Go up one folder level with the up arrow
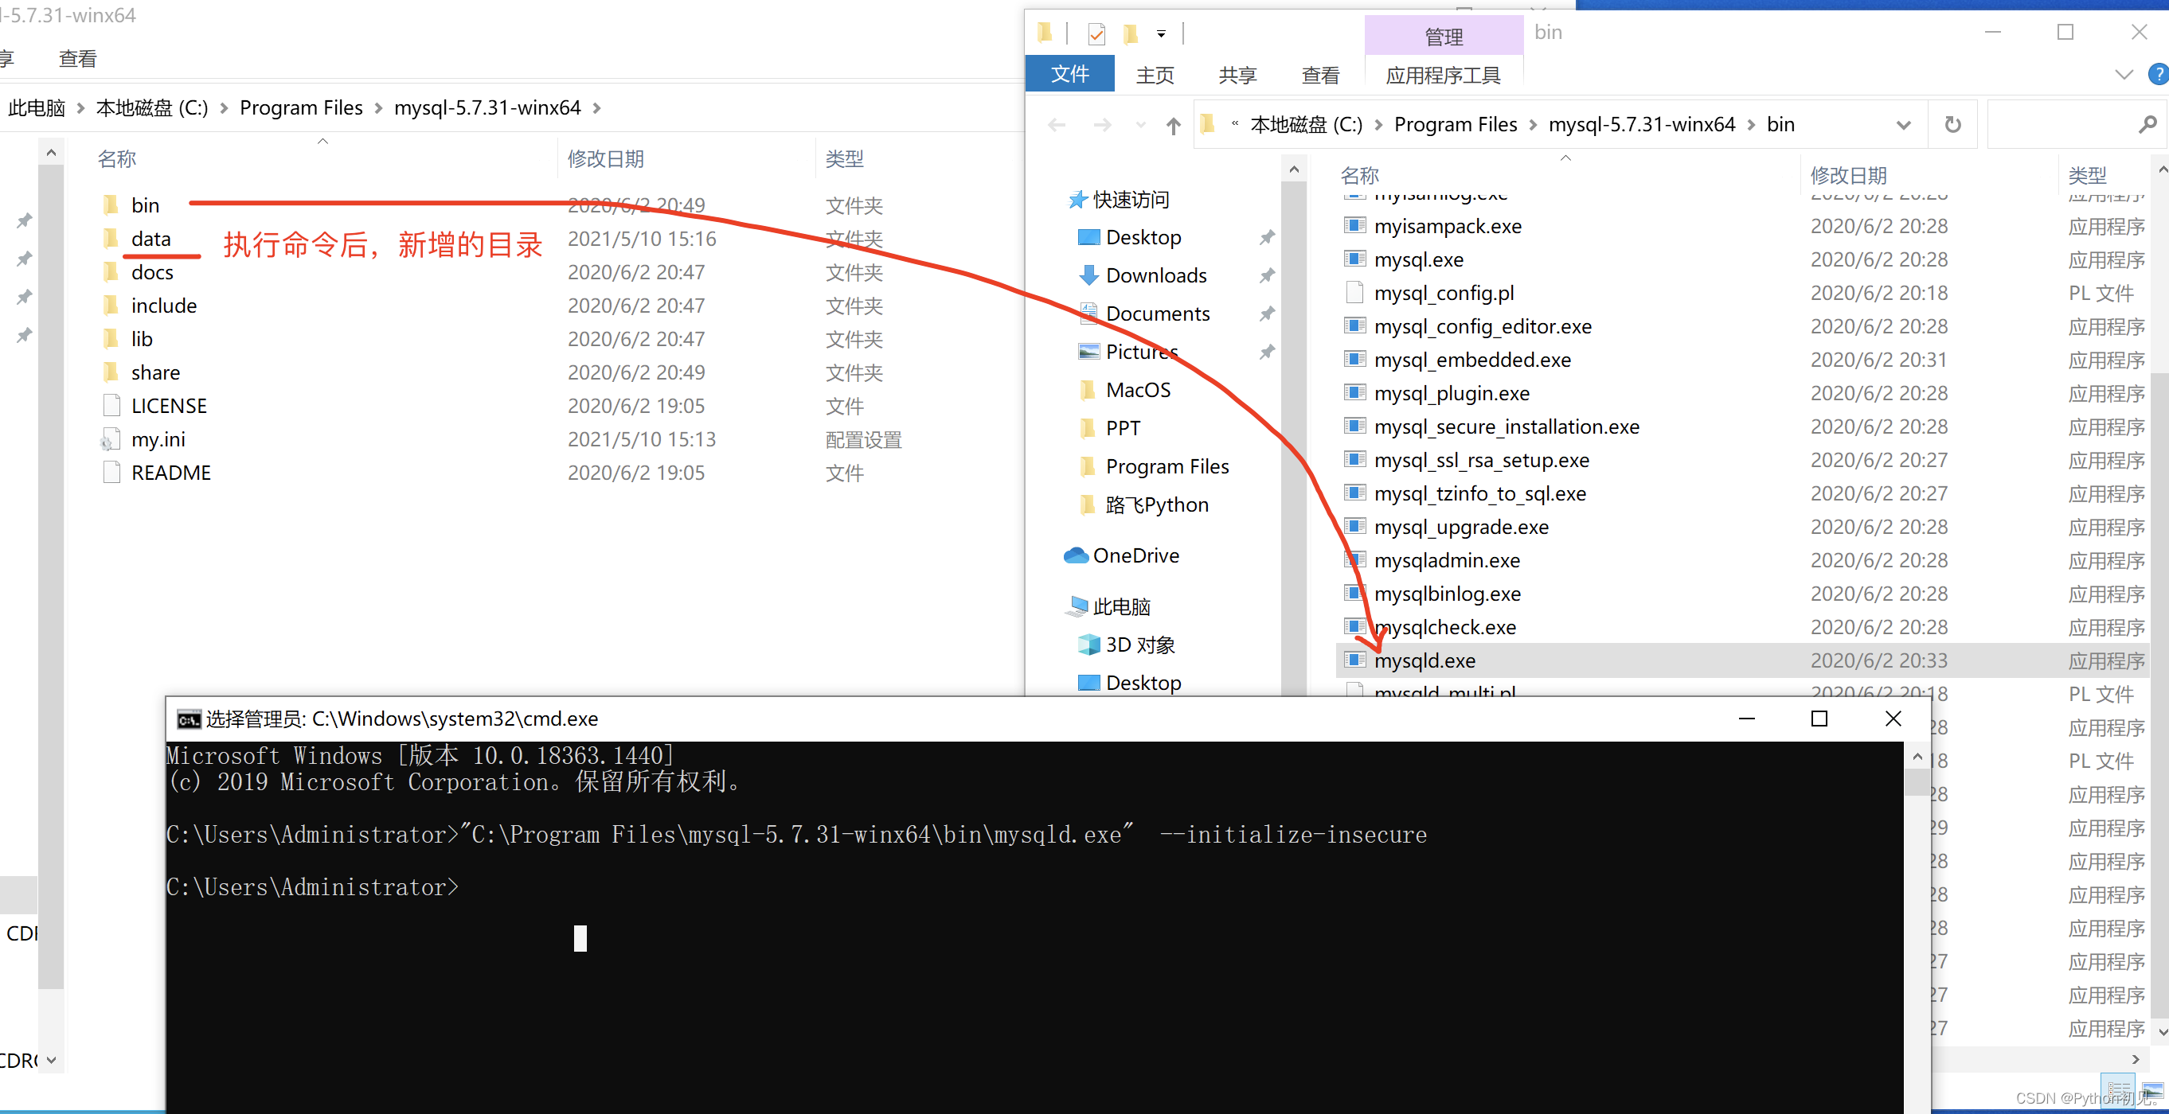 click(x=1173, y=124)
